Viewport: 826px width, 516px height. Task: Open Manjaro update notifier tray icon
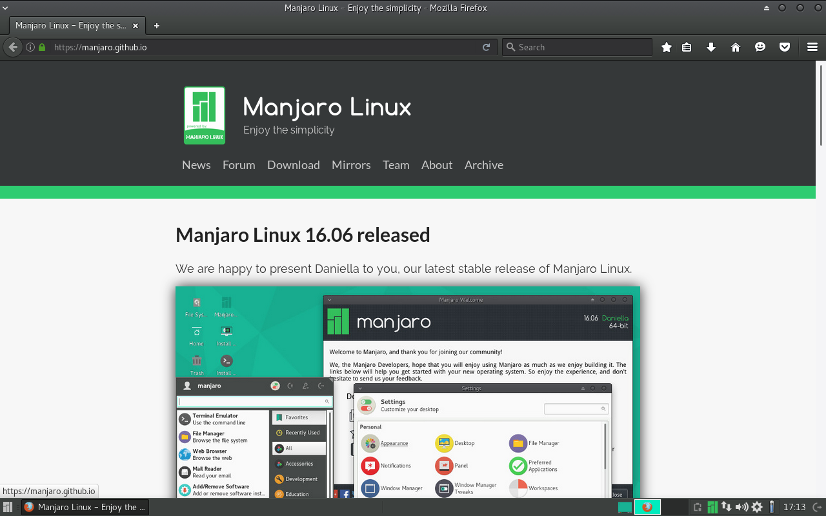712,507
